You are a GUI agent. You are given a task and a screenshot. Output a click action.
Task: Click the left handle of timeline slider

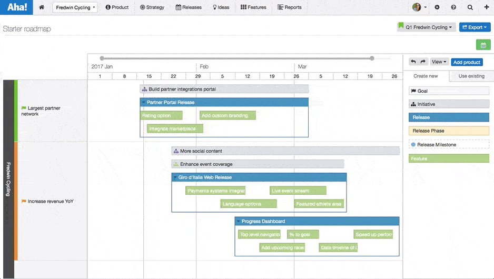[102, 58]
